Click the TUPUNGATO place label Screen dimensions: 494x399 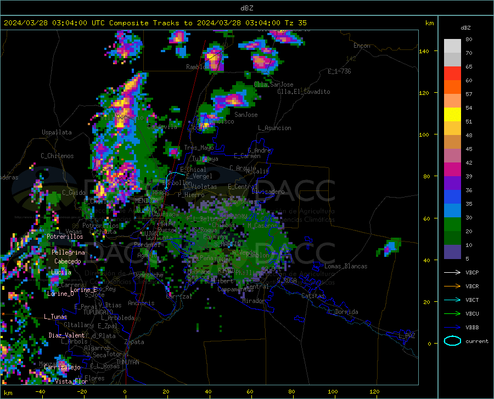tap(98, 312)
